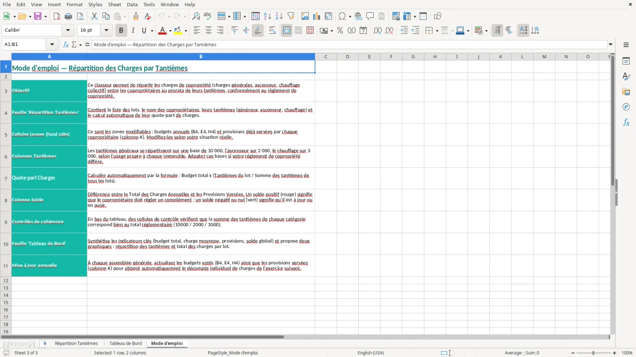Insert hyperlink globe icon
636x357 pixels.
pyautogui.click(x=358, y=16)
